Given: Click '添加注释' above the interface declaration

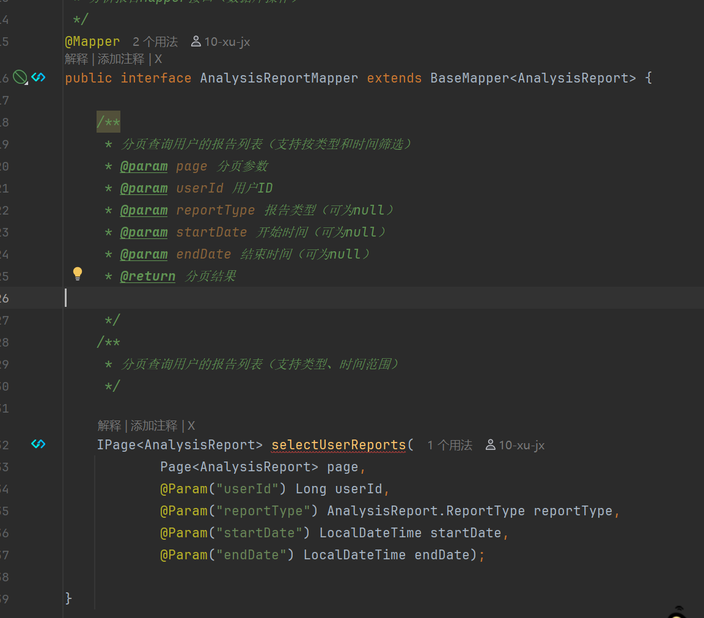Looking at the screenshot, I should pos(121,59).
